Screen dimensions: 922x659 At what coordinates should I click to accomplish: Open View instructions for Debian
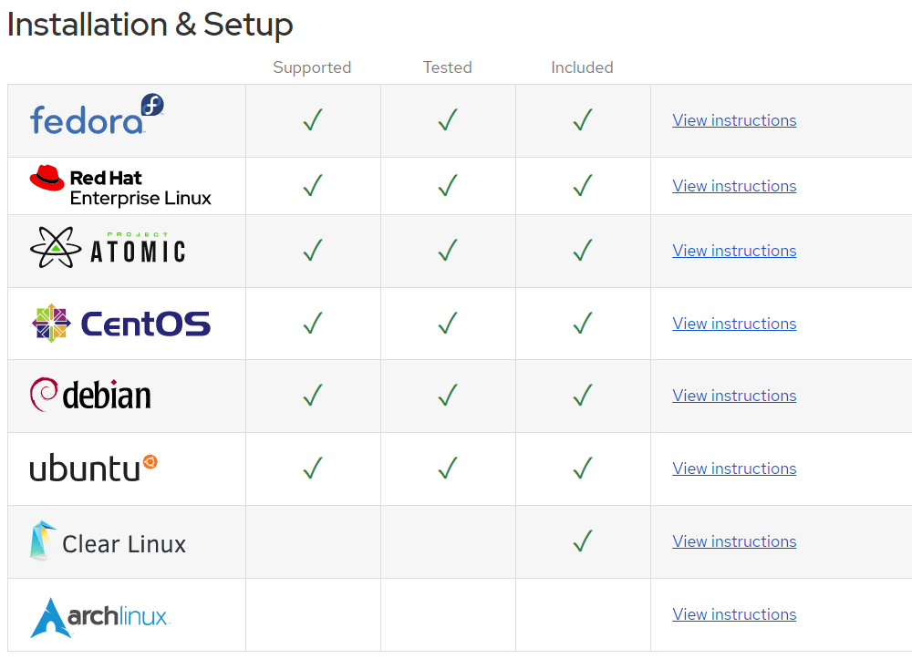point(734,396)
